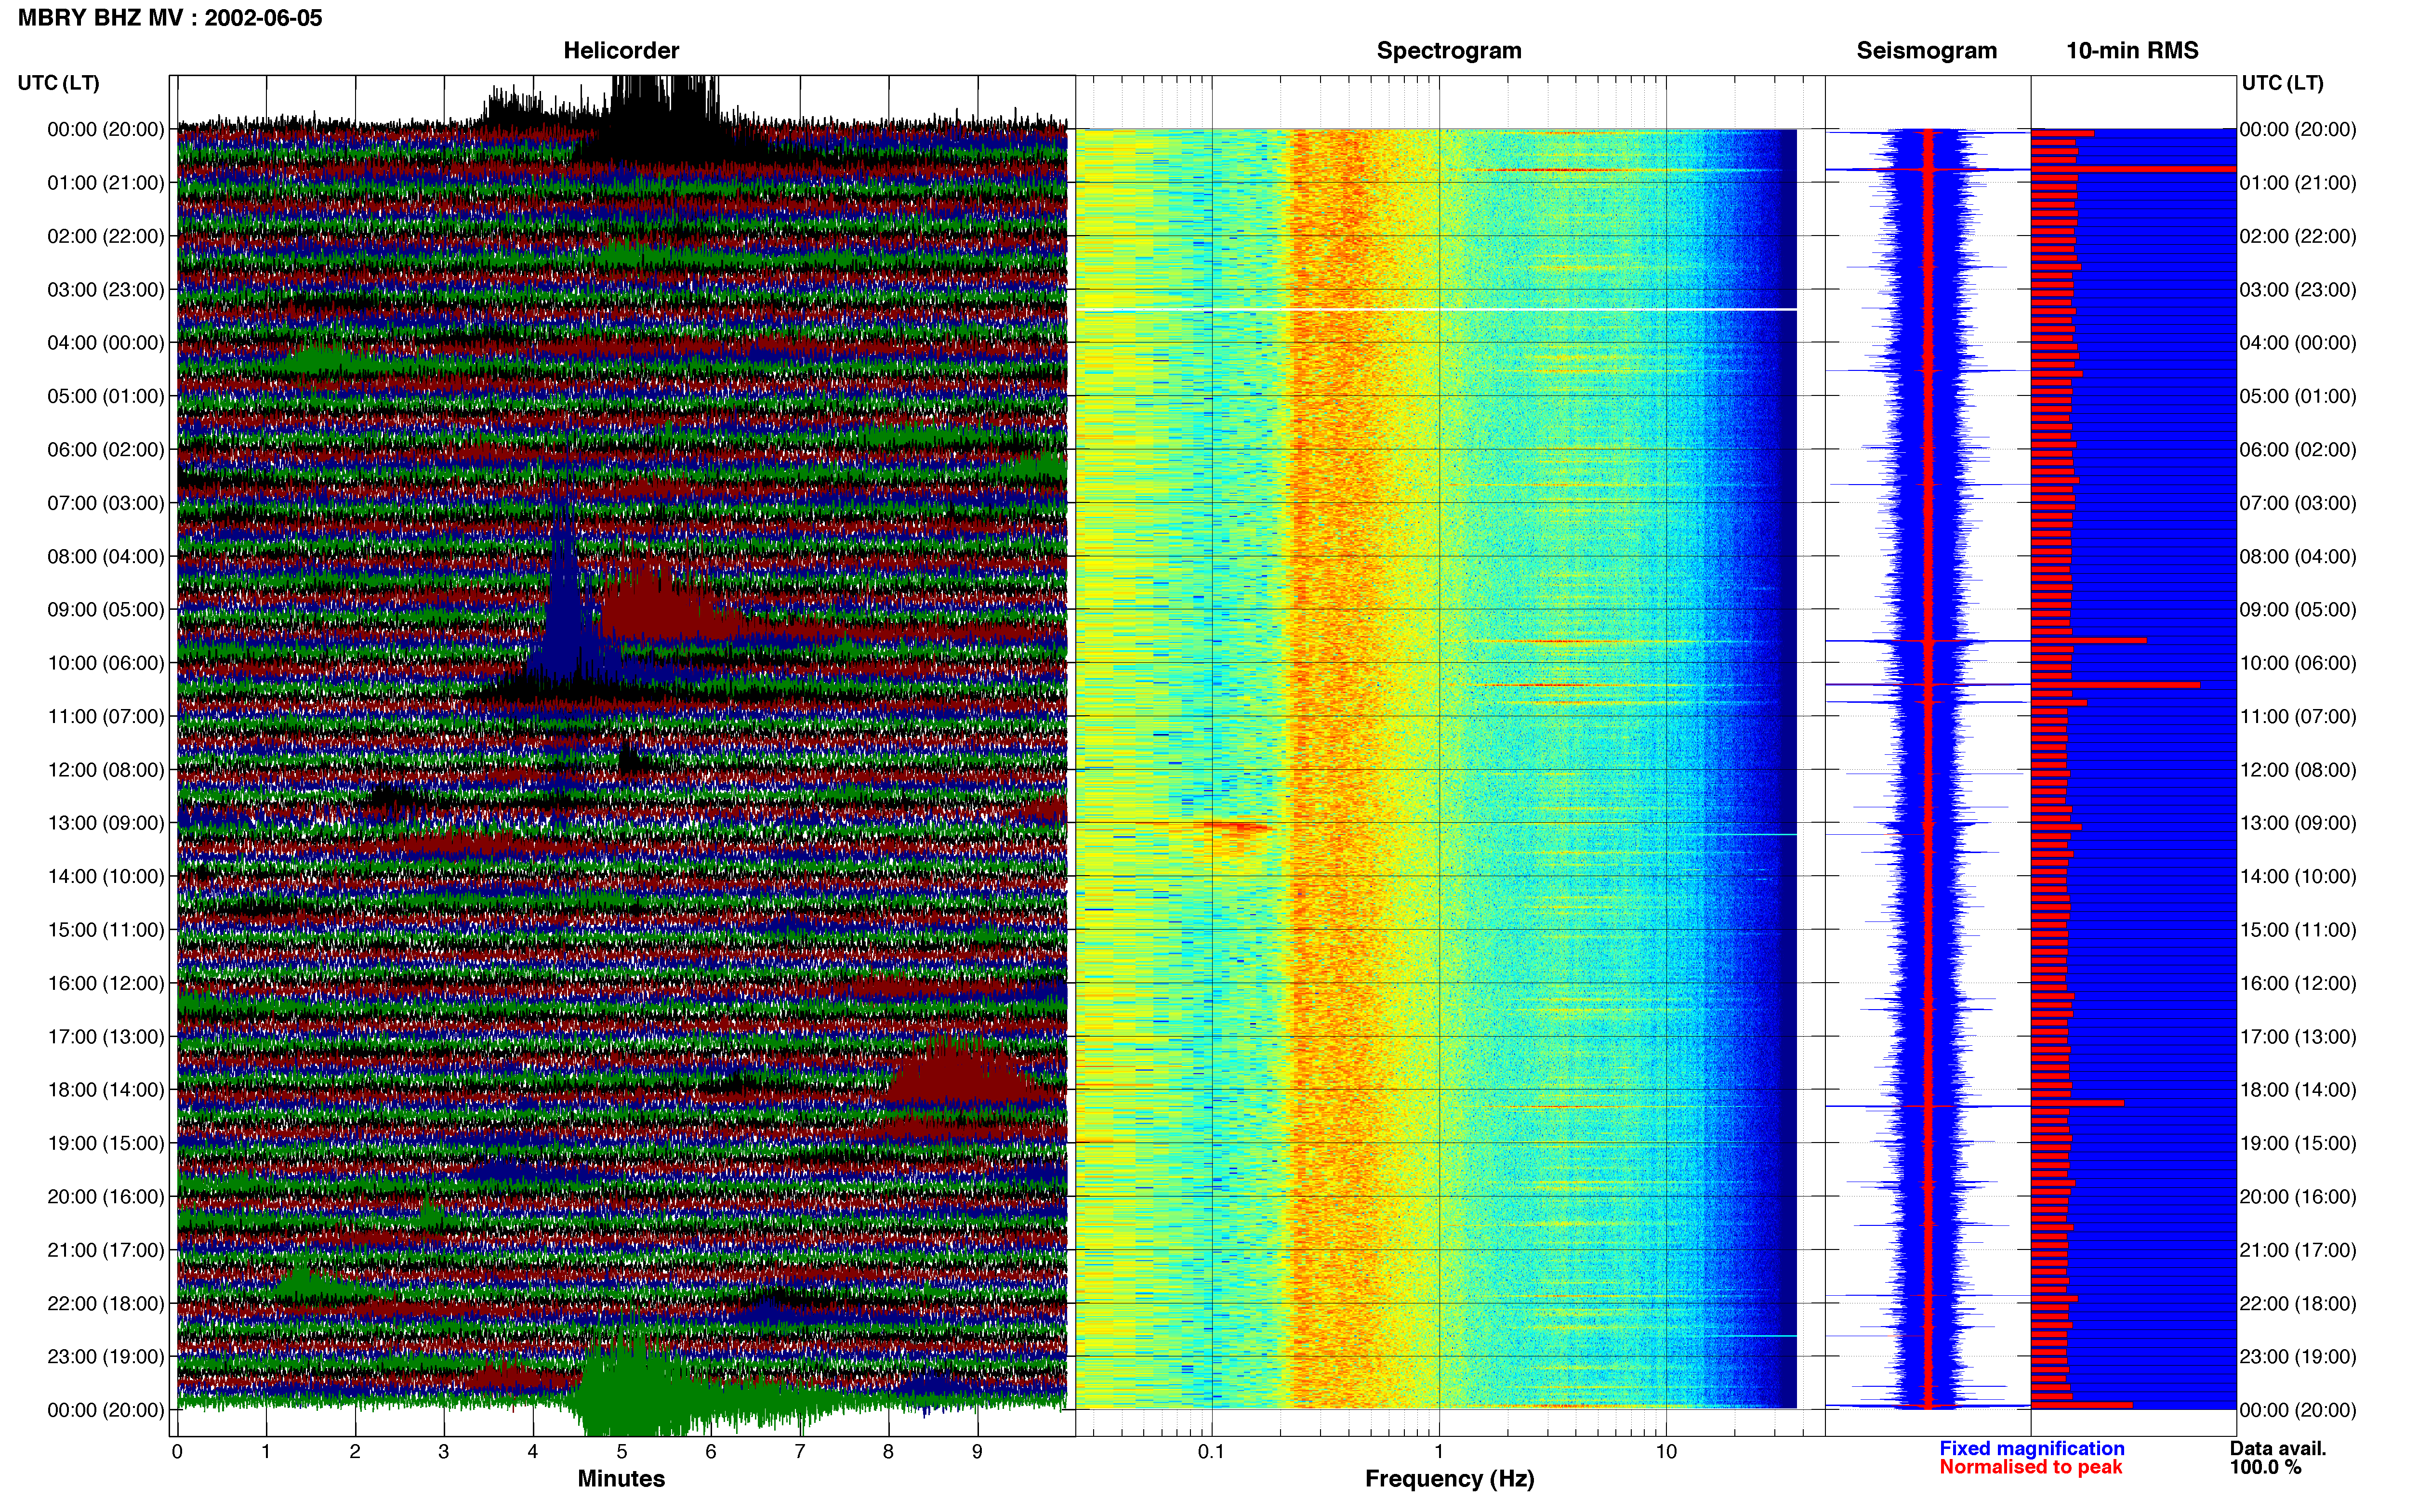Click the "7" tick on the Minutes axis
2418x1512 pixels.
[x=800, y=1452]
